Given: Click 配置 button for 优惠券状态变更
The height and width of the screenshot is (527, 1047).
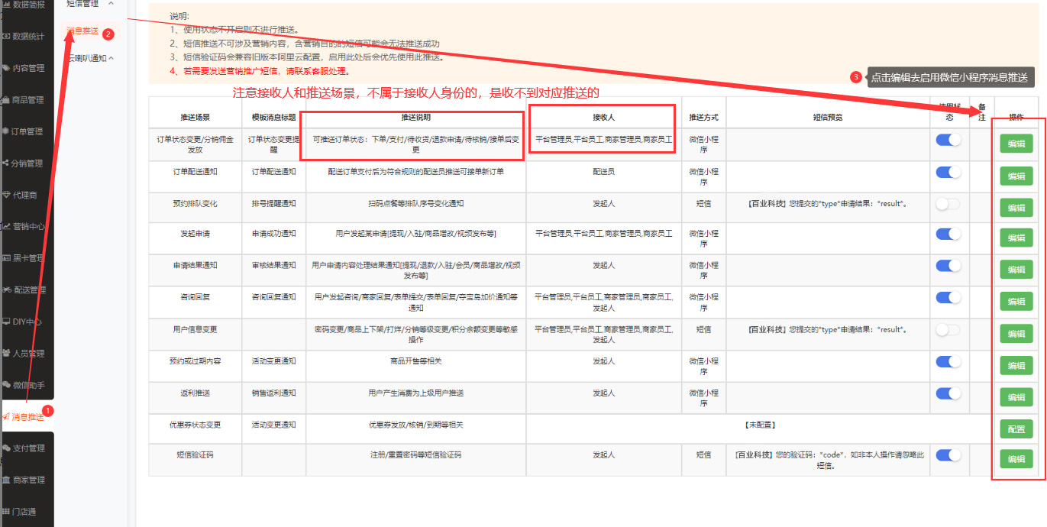Looking at the screenshot, I should point(1016,428).
